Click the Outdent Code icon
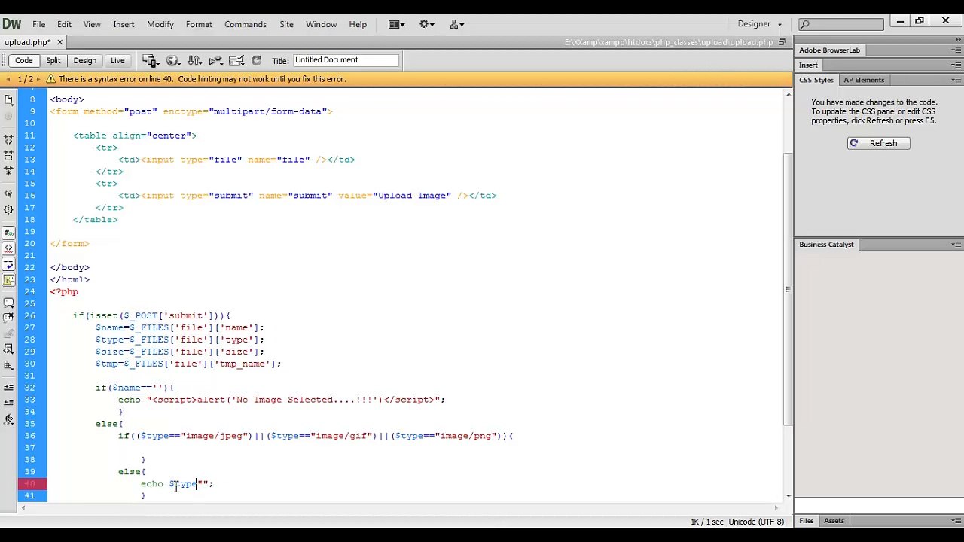The height and width of the screenshot is (542, 964). click(9, 403)
